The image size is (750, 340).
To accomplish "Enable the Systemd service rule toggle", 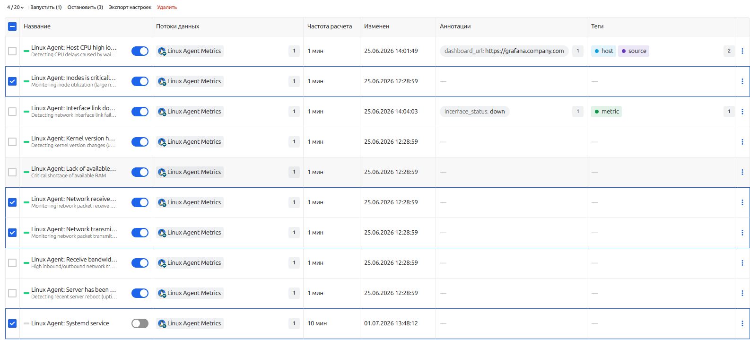I will pyautogui.click(x=140, y=323).
